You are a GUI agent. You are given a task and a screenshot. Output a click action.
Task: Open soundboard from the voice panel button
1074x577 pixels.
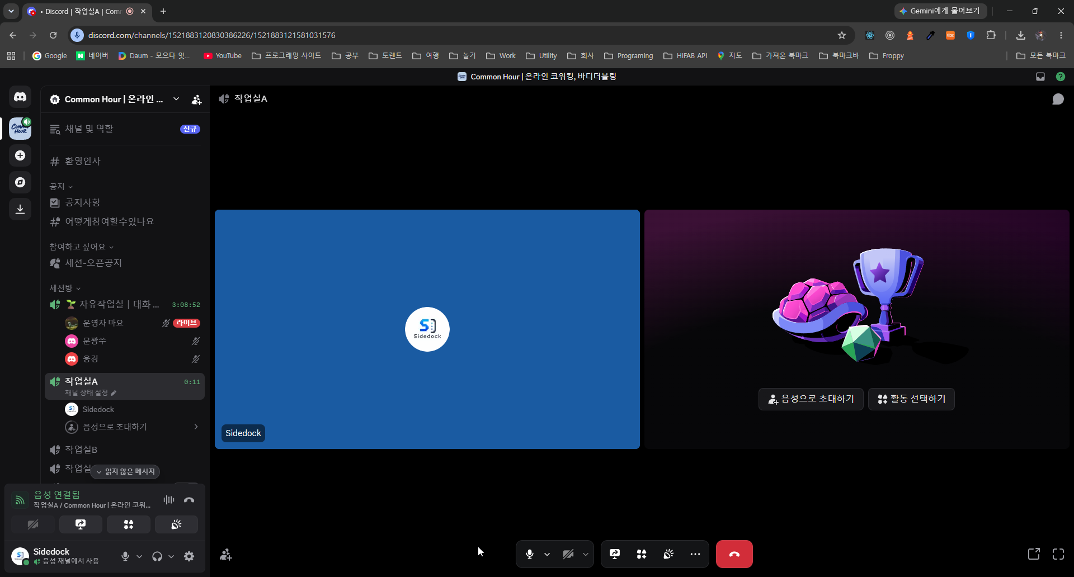click(176, 524)
